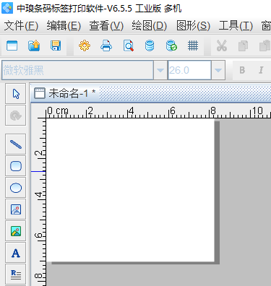Open the 绘图(D) menu
This screenshot has width=271, height=286.
point(150,25)
